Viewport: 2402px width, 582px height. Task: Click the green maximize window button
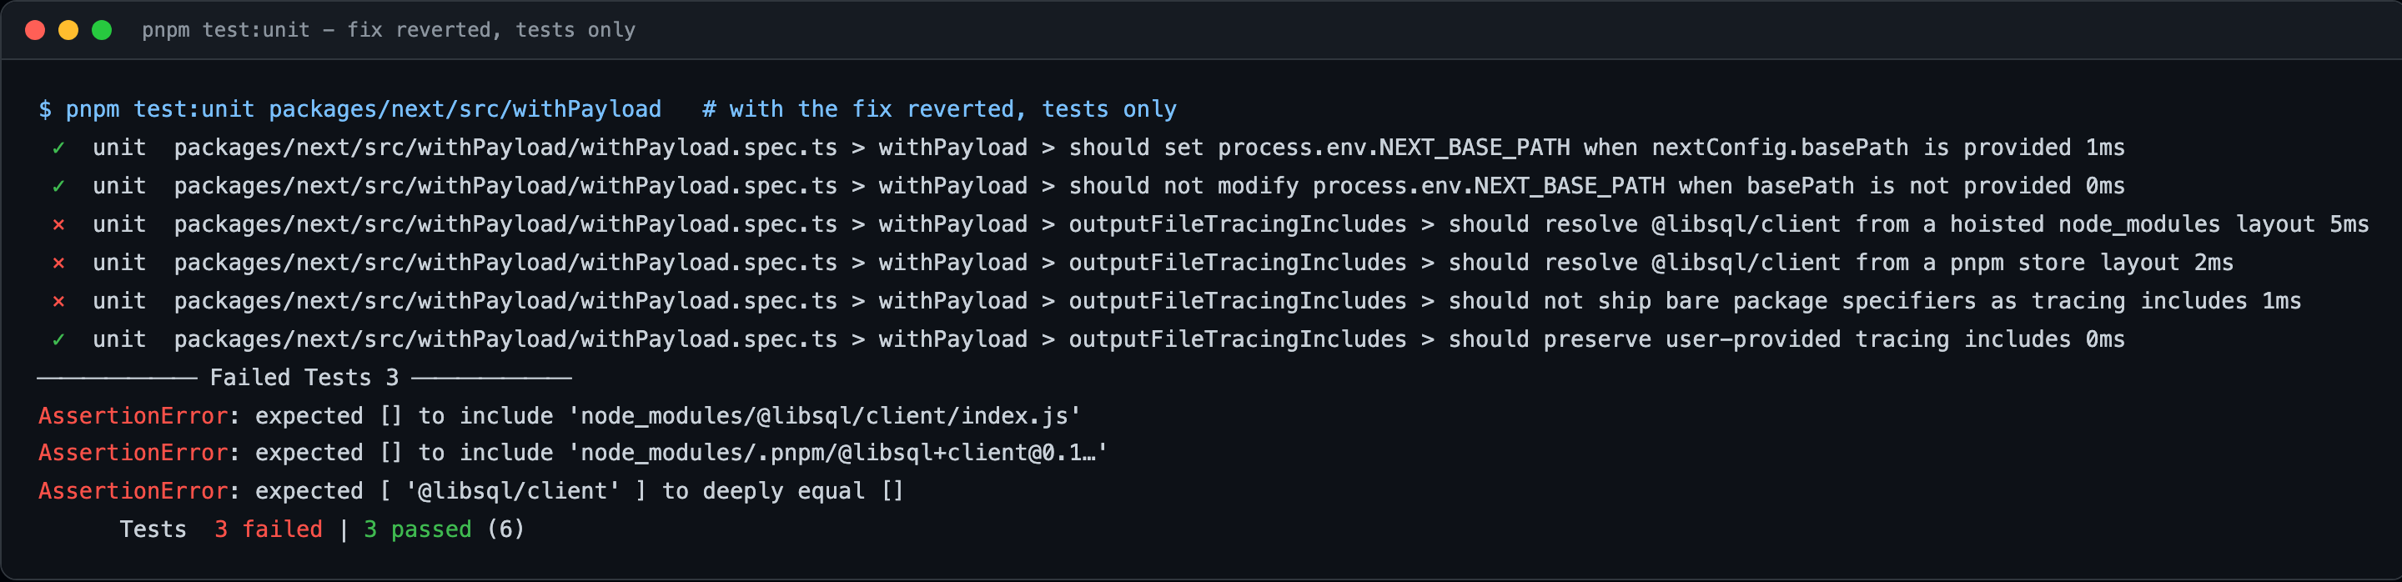pos(102,30)
